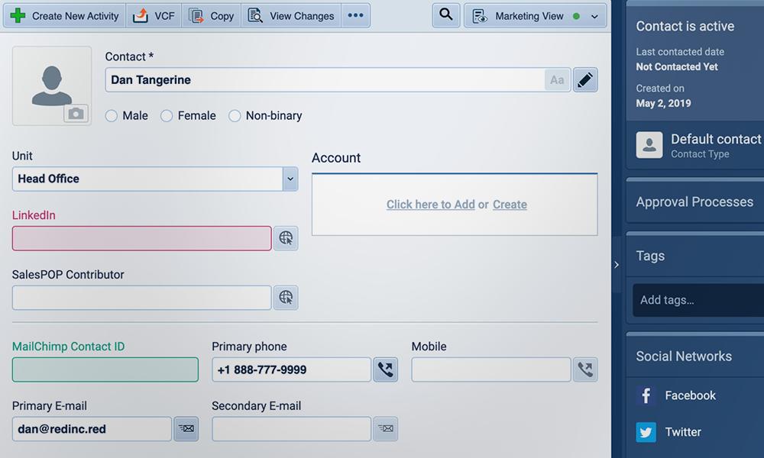The image size is (764, 458).
Task: Open LinkedIn globe link icon
Action: [286, 238]
